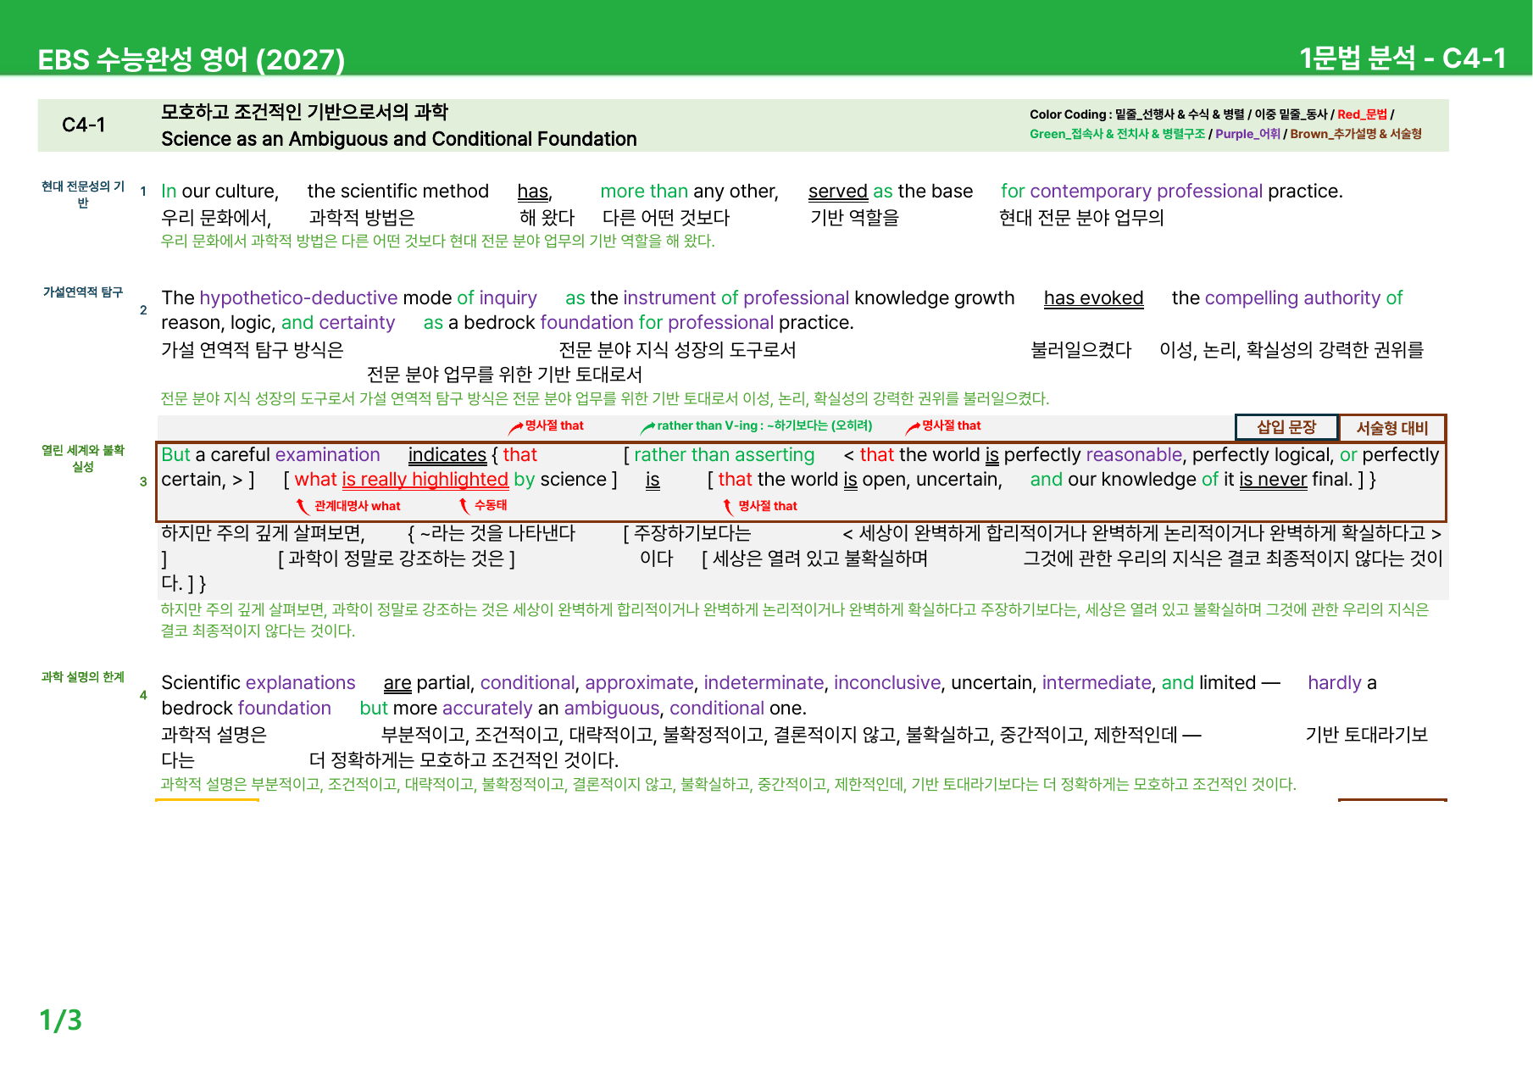Click the 'C4-1' passage code label
1533x1084 pixels.
84,125
